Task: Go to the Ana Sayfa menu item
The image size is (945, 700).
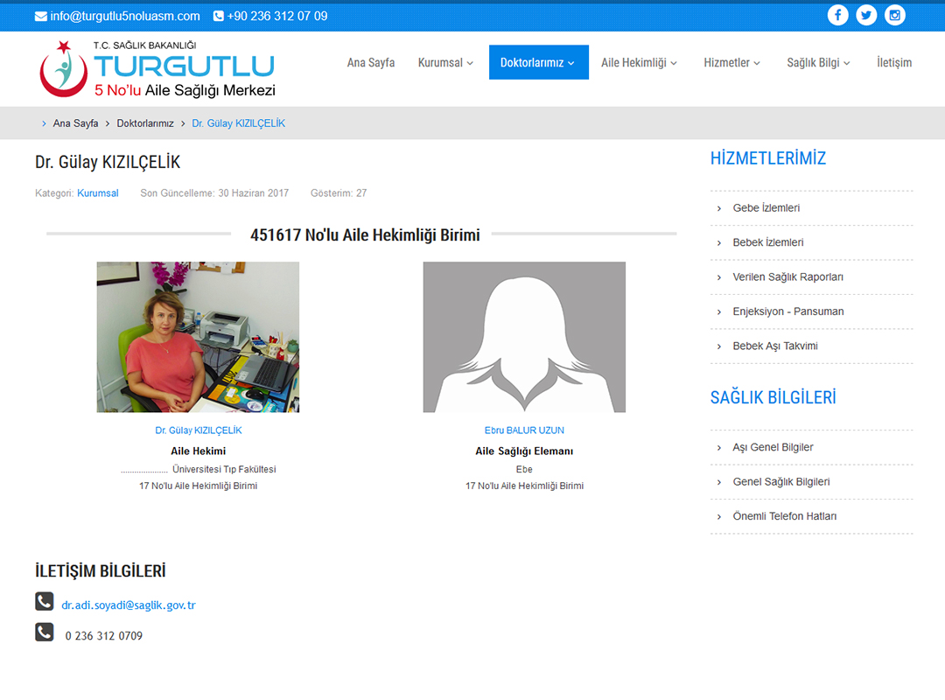Action: coord(371,62)
